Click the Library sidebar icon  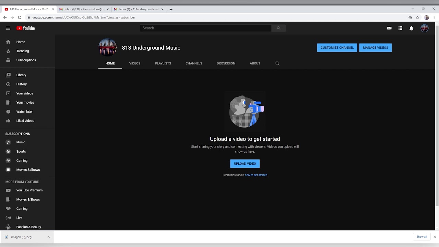point(8,75)
